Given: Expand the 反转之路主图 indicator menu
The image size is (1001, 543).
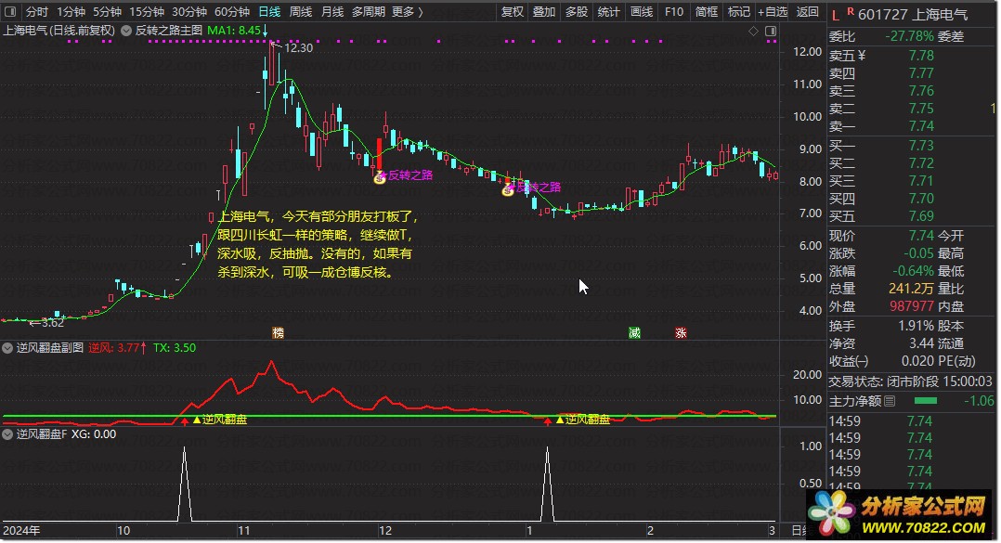Looking at the screenshot, I should pos(126,31).
